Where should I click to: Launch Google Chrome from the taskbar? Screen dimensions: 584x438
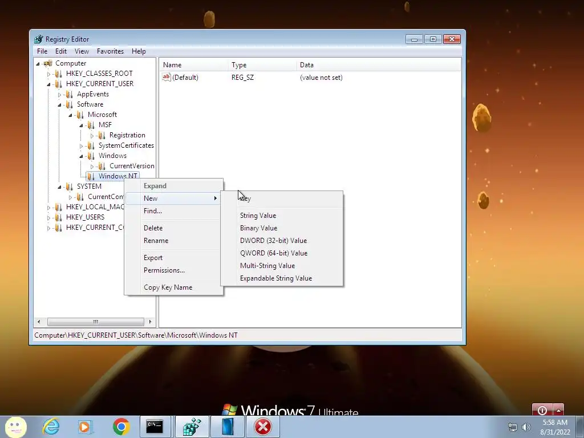(121, 427)
